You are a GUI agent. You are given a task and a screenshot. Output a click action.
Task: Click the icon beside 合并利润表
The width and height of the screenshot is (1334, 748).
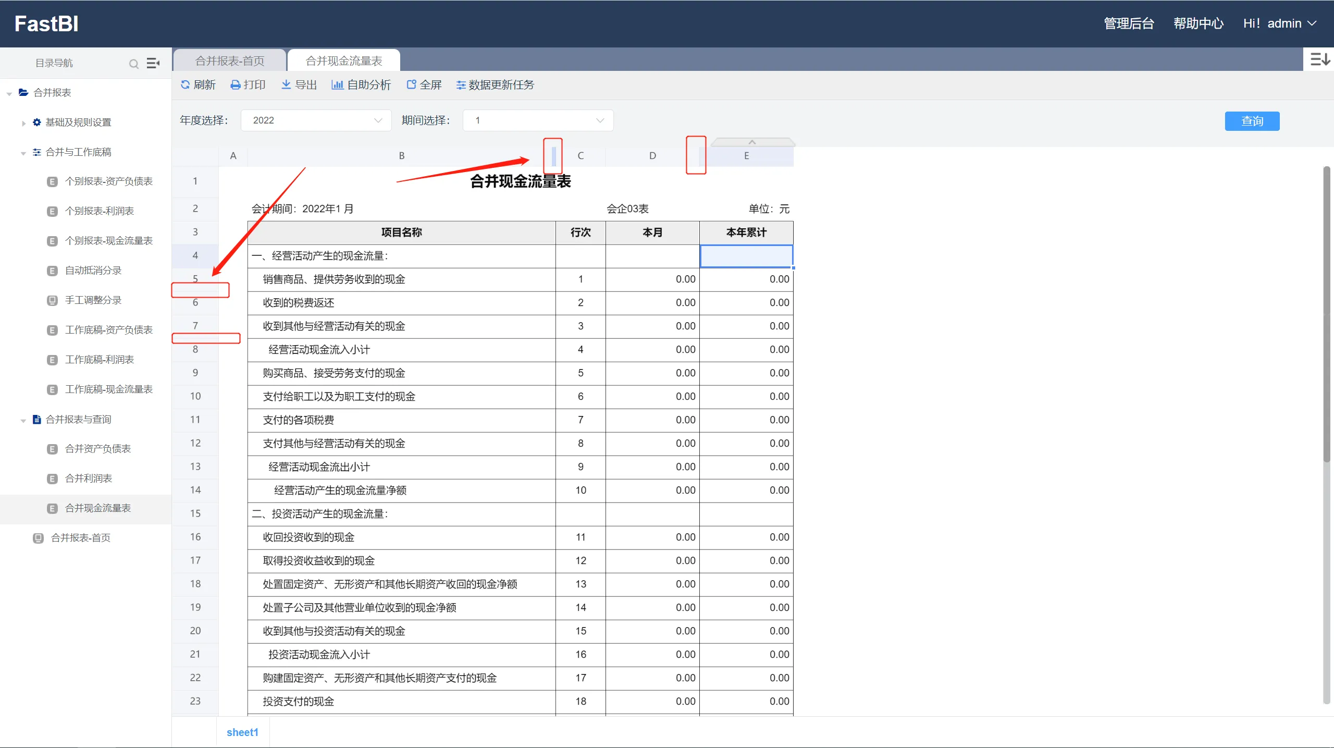point(52,479)
